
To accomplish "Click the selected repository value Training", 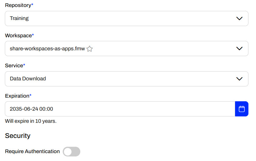I will (19, 18).
